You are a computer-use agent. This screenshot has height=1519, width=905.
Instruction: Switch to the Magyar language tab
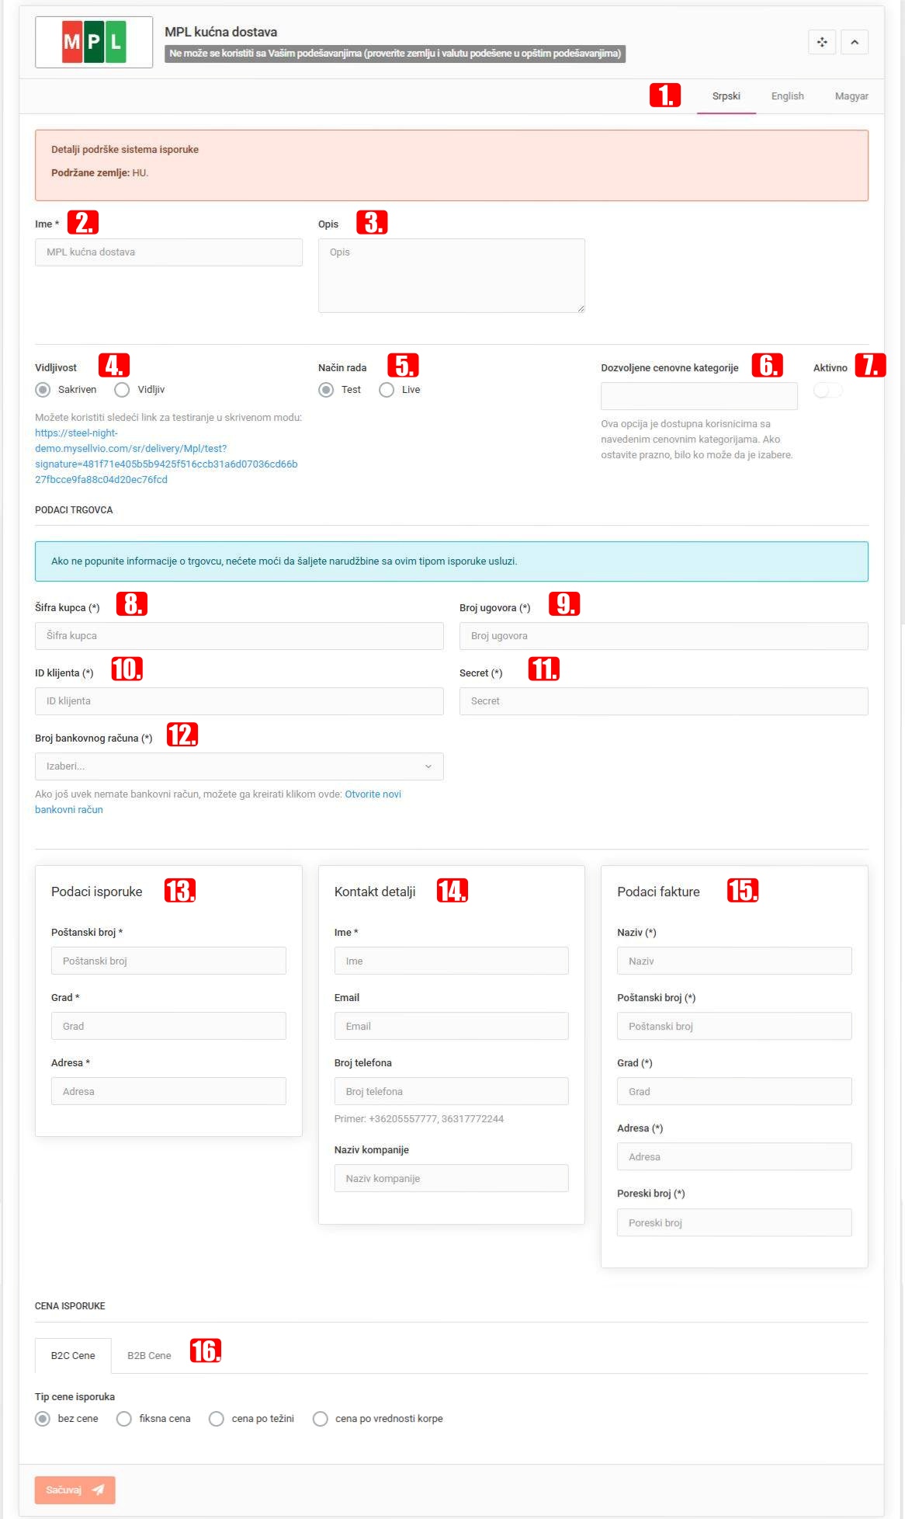point(851,96)
